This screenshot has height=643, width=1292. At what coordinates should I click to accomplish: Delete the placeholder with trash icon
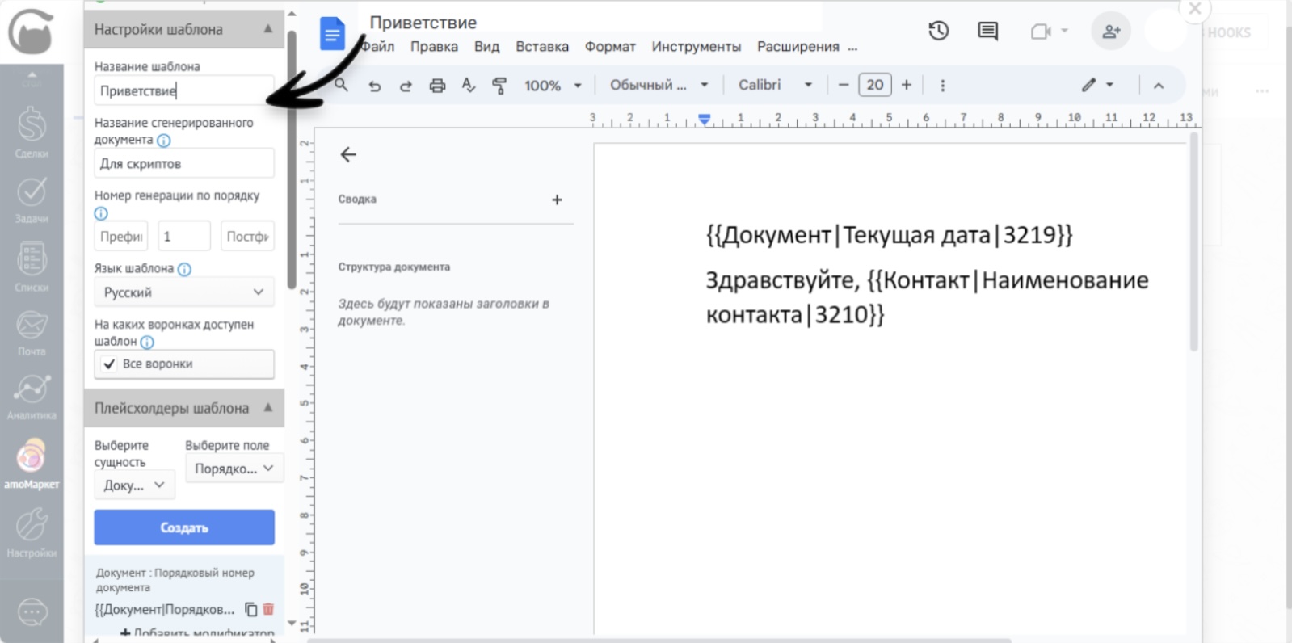click(x=268, y=609)
